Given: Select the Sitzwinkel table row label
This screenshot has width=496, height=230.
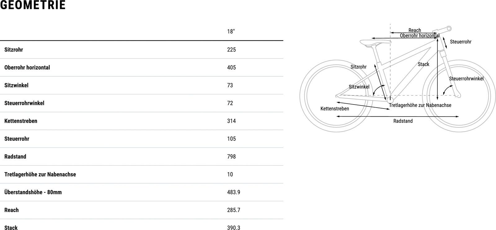Looking at the screenshot, I should [x=16, y=85].
